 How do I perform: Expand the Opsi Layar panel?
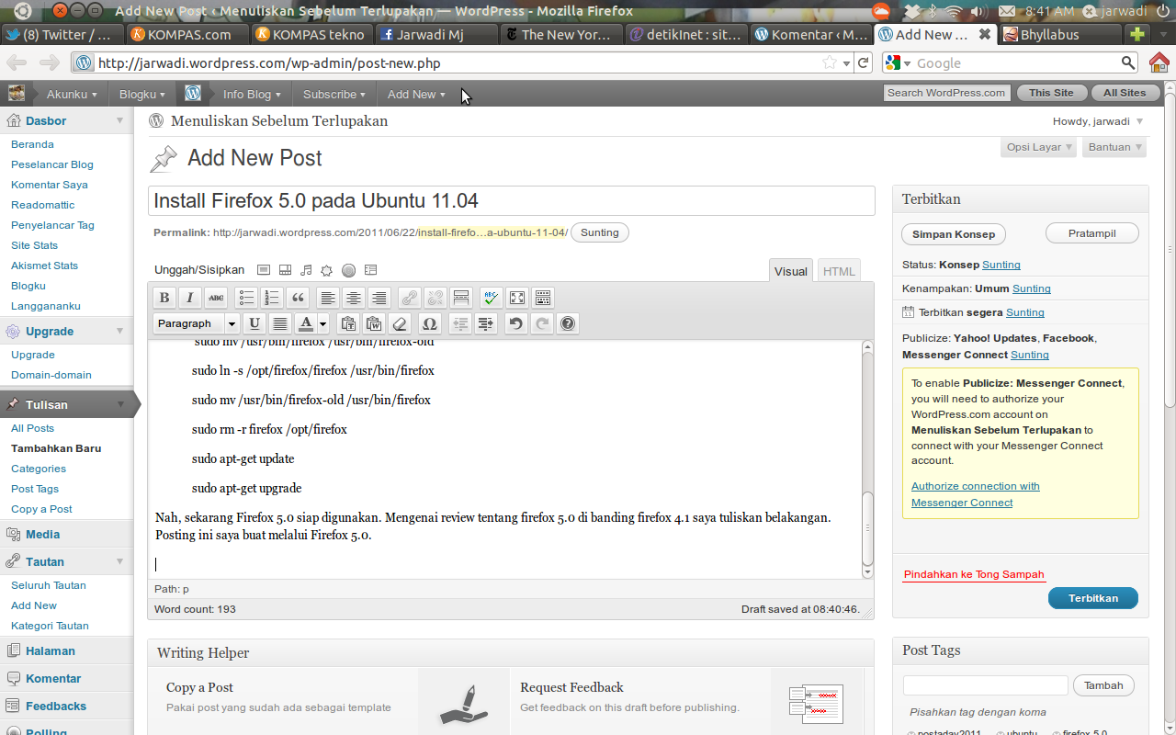click(x=1038, y=147)
